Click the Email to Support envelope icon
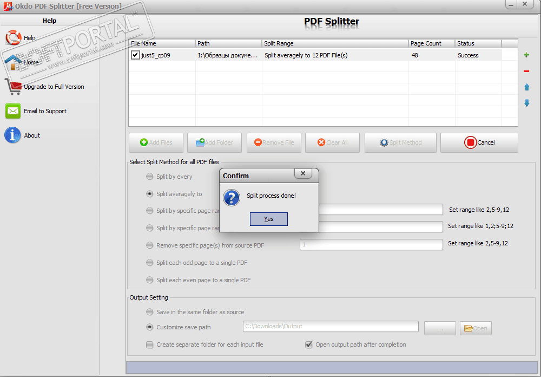541x377 pixels. point(13,111)
